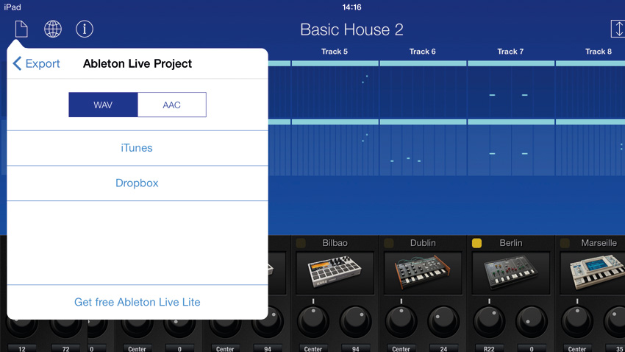Open the Track 5 top scene clip
Image resolution: width=625 pixels, height=352 pixels.
pos(335,89)
